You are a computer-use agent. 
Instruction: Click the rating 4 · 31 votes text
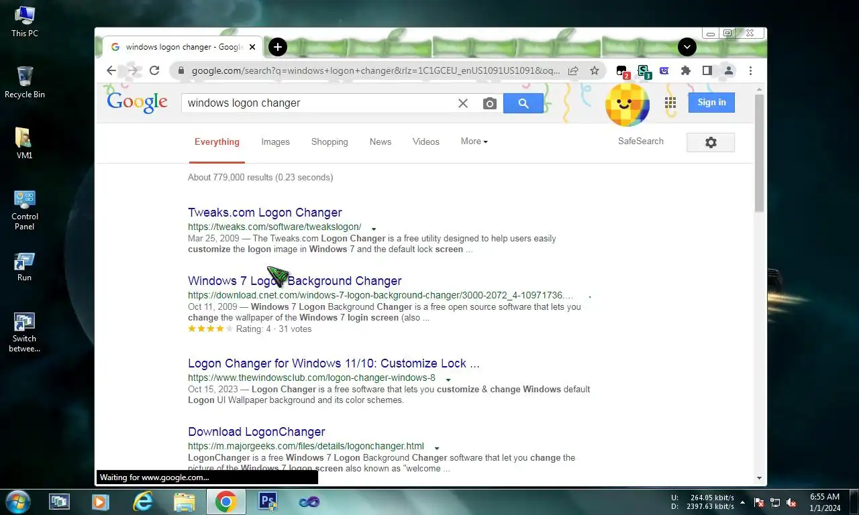point(274,329)
